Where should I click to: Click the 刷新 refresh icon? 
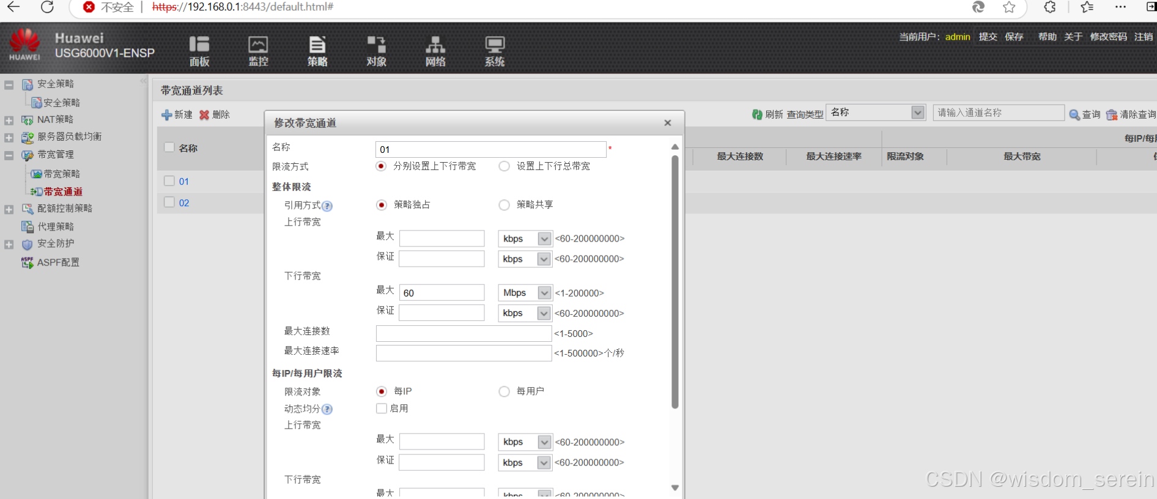[x=757, y=114]
